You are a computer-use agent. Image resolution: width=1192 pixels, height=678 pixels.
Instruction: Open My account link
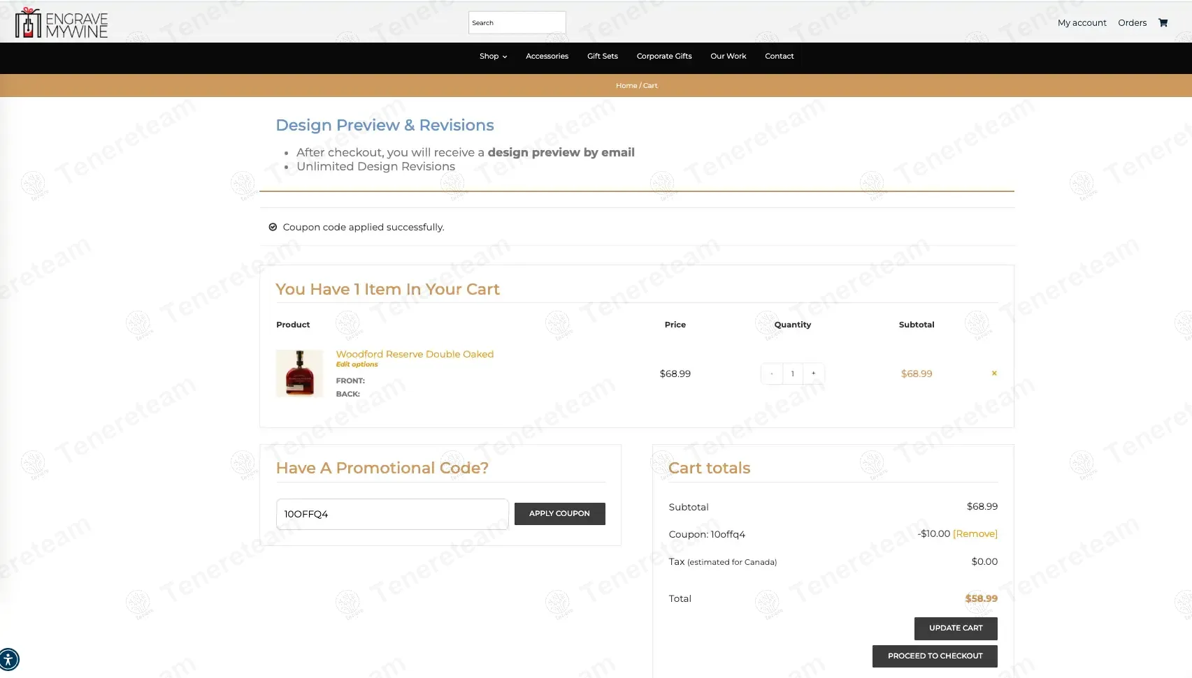point(1082,22)
